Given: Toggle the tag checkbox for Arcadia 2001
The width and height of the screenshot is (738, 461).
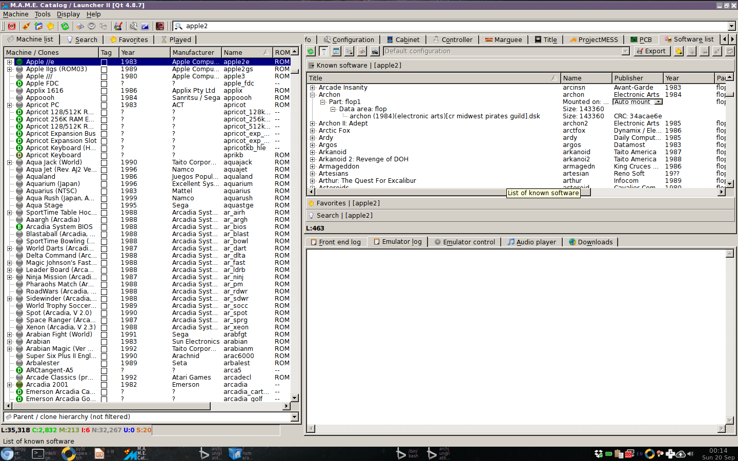Looking at the screenshot, I should coord(104,385).
